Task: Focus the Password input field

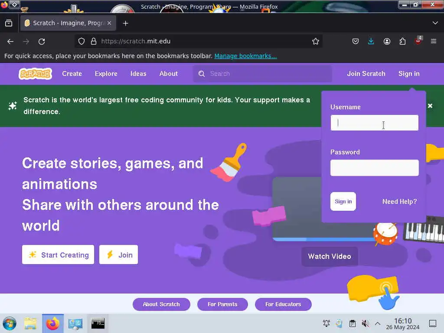Action: point(374,168)
